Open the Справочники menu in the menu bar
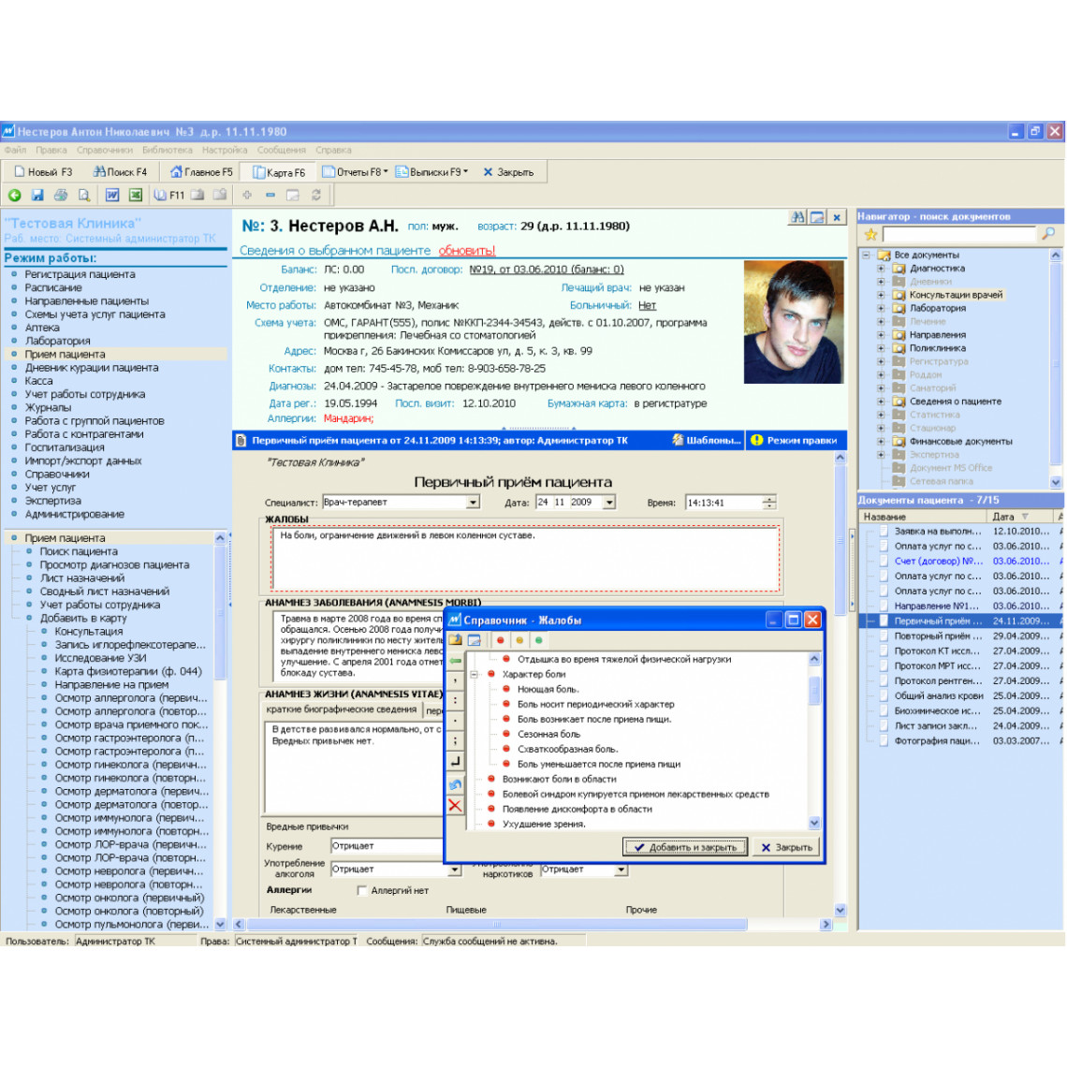The width and height of the screenshot is (1067, 1067). click(105, 150)
